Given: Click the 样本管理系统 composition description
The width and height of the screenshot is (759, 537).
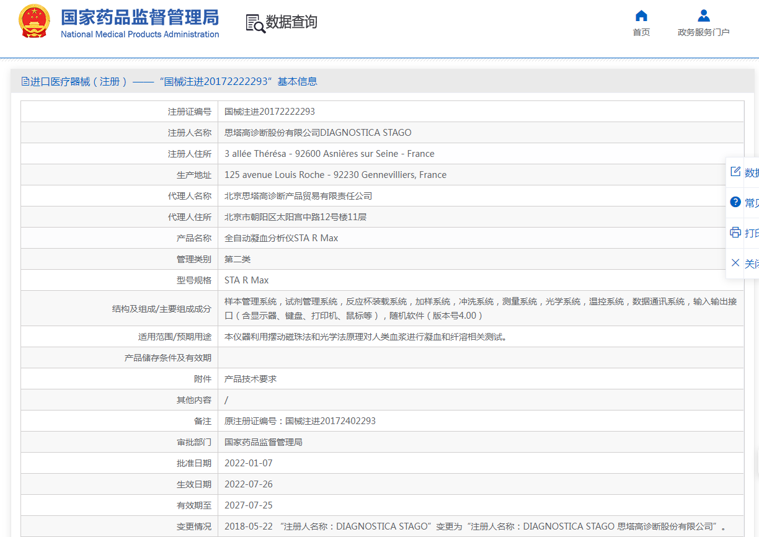Looking at the screenshot, I should [x=481, y=309].
